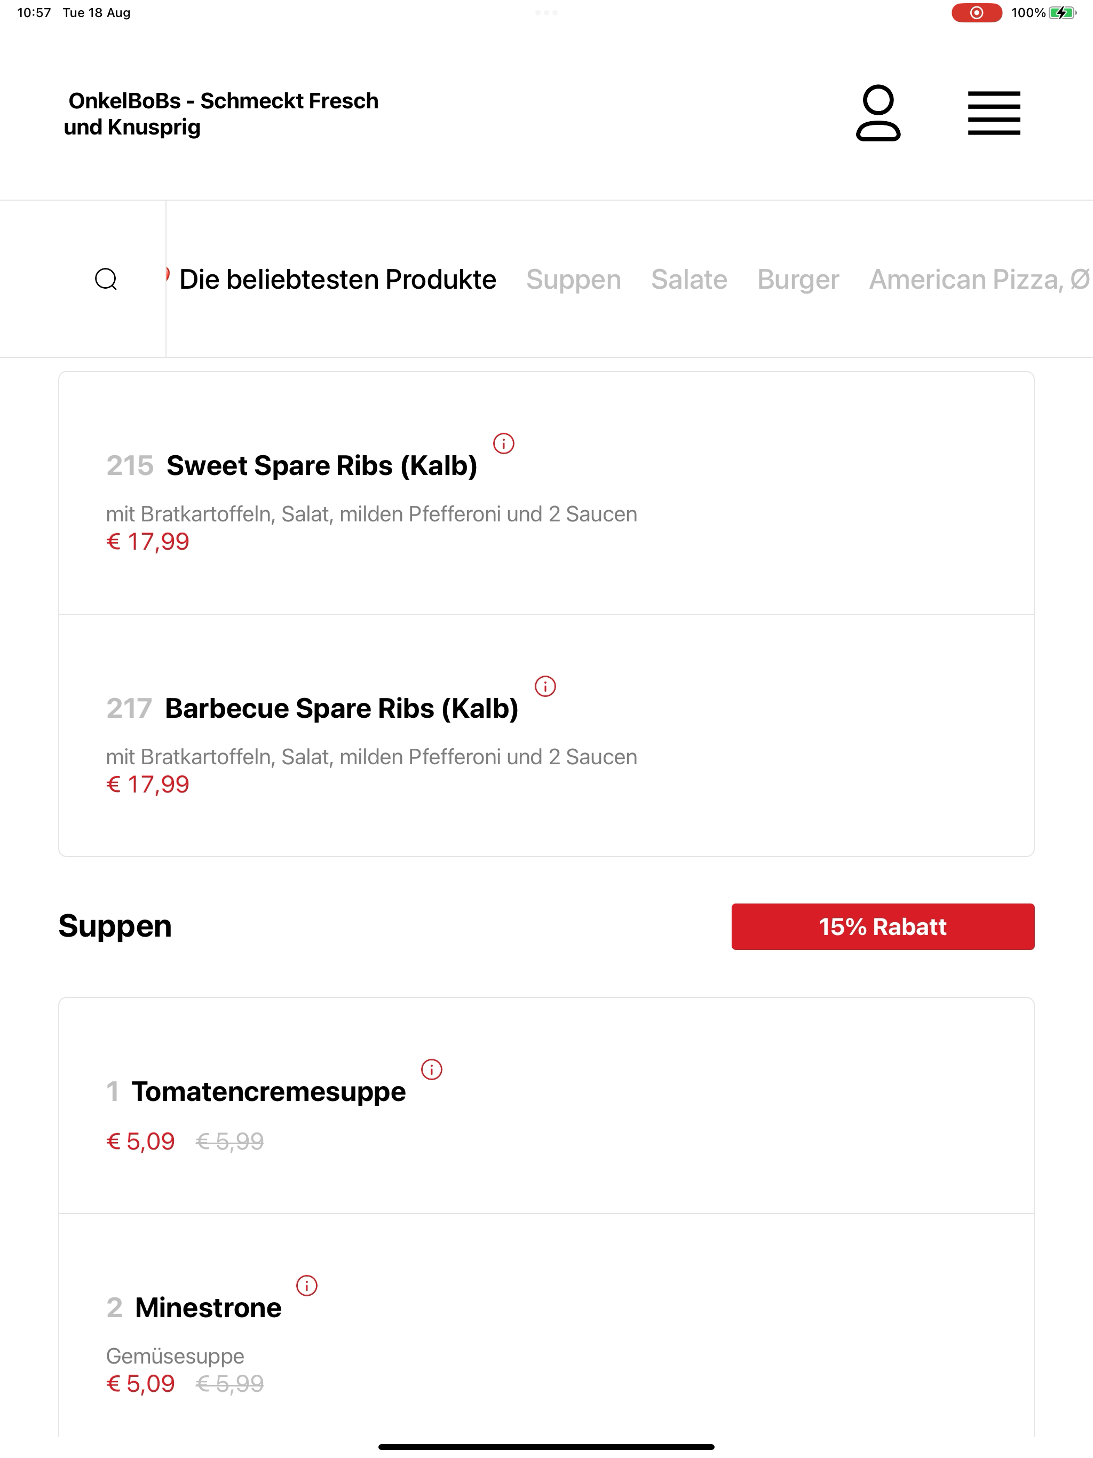Open the hamburger menu
This screenshot has height=1458, width=1093.
point(993,113)
